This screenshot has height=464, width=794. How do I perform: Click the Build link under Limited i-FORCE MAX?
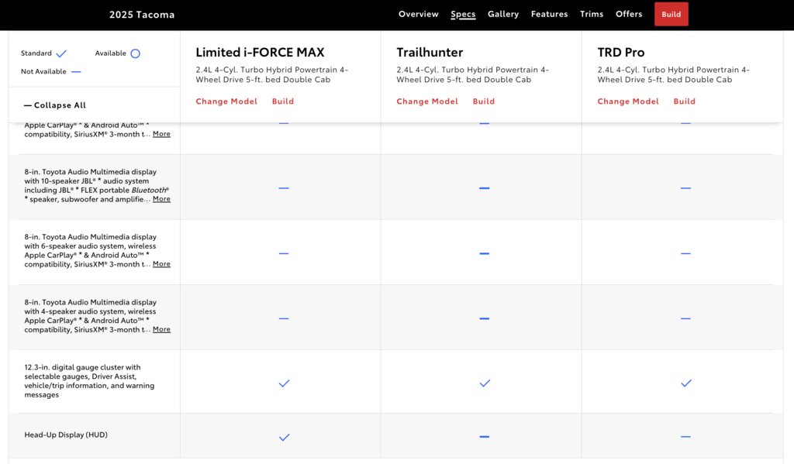pyautogui.click(x=282, y=101)
